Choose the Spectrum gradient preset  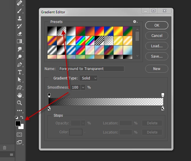80,40
